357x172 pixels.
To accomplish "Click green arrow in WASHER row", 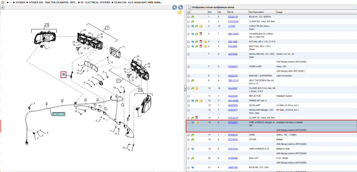I will click(x=197, y=34).
